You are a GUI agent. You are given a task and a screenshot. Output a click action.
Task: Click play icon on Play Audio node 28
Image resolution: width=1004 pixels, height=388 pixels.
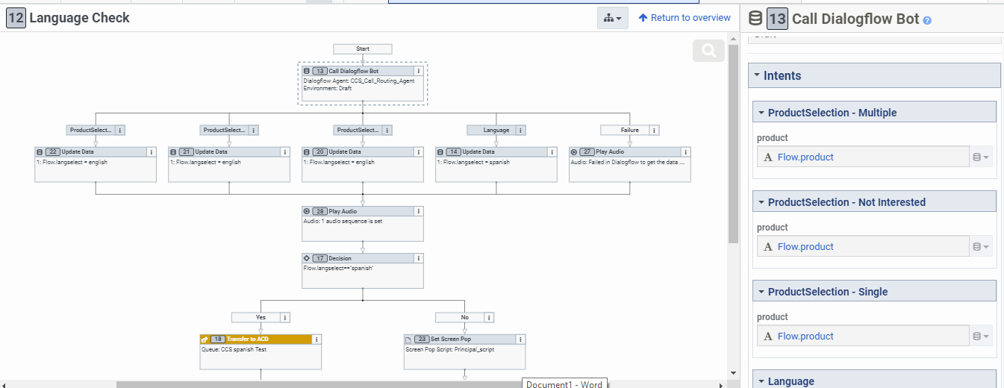pyautogui.click(x=307, y=211)
